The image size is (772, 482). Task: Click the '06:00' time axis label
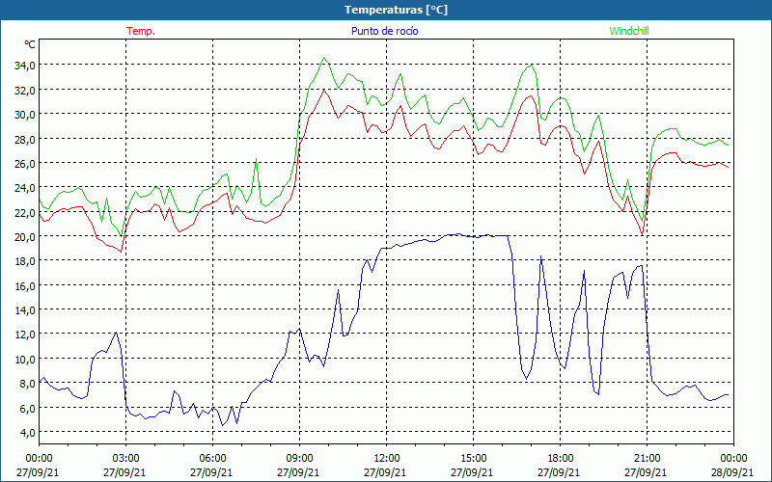point(213,459)
